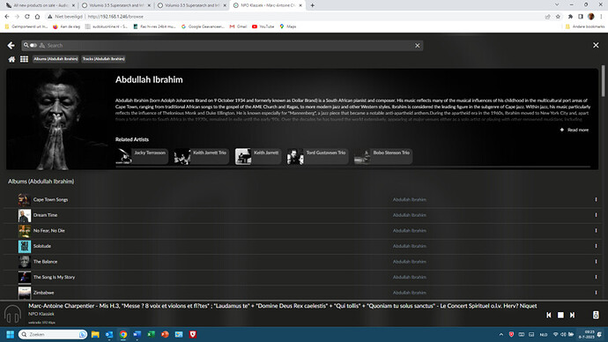Open The Song Is My Story album

(x=54, y=278)
